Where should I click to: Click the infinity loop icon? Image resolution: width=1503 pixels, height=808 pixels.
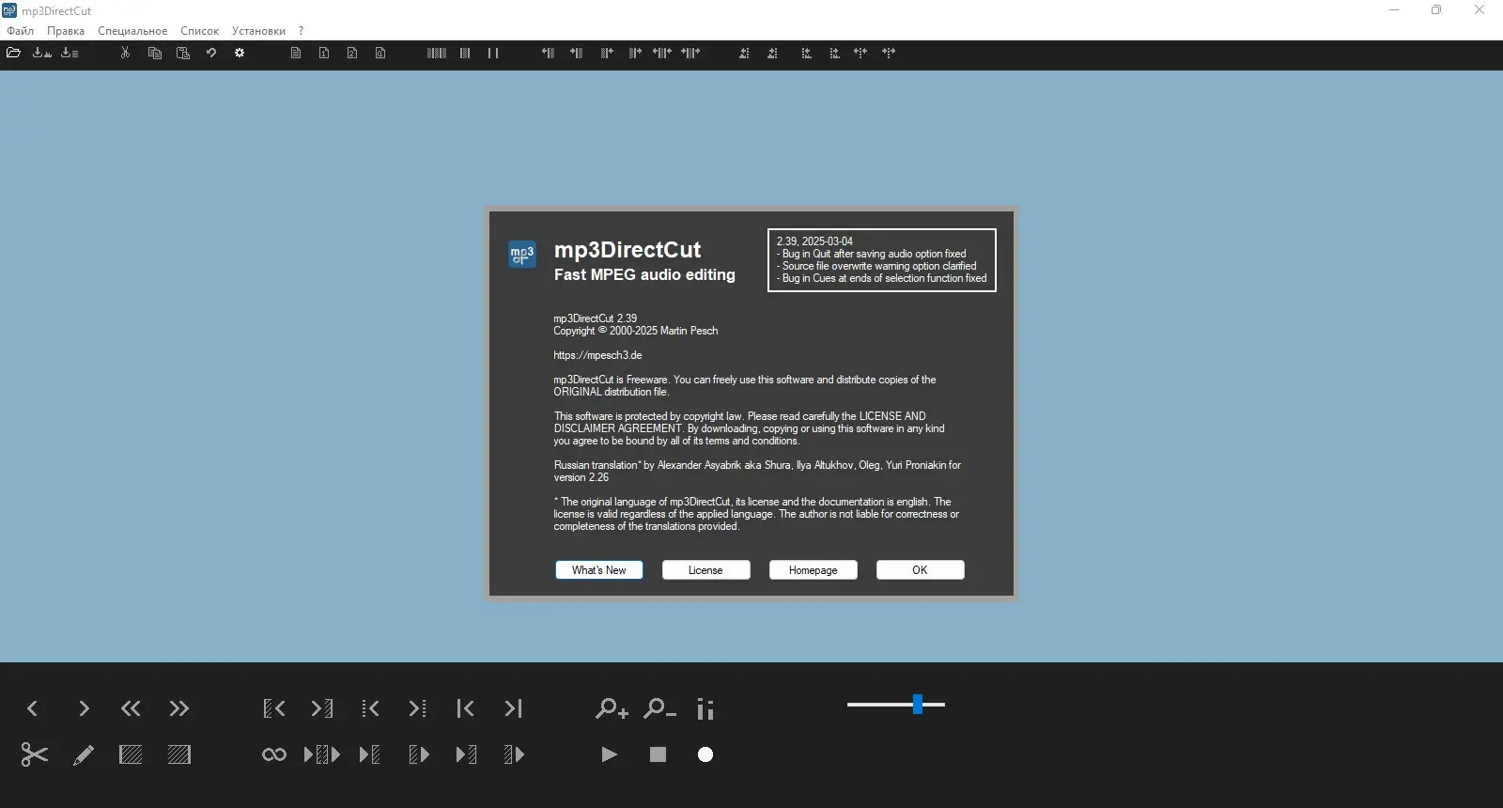pos(274,754)
